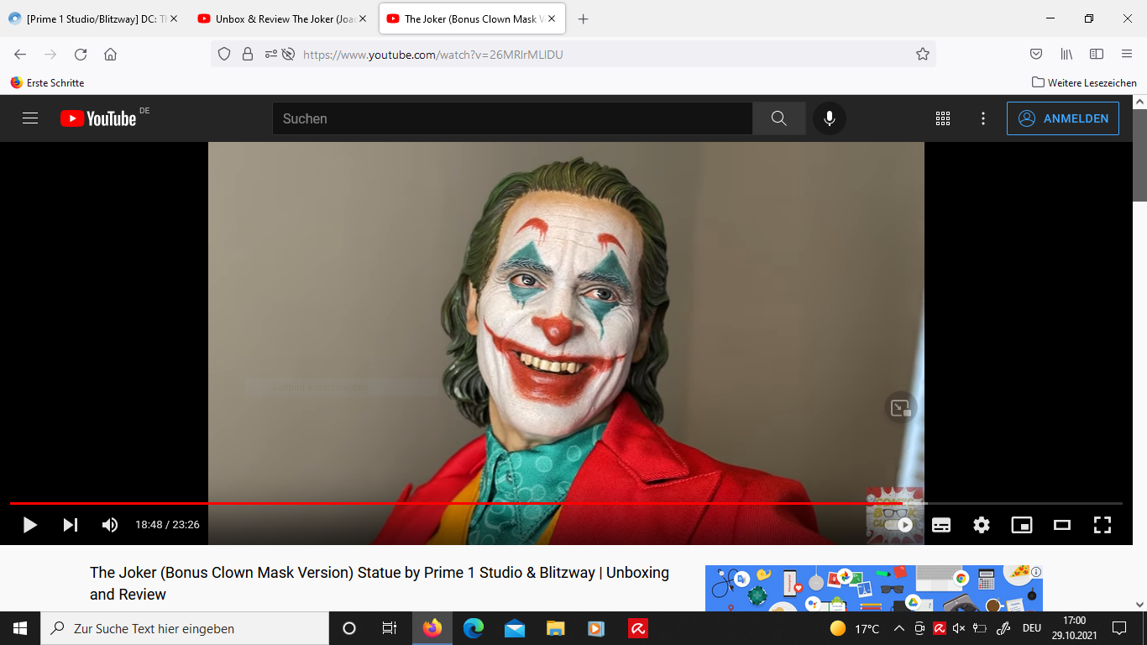
Task: Open the Weitere Lesezeichen folder
Action: coord(1084,82)
